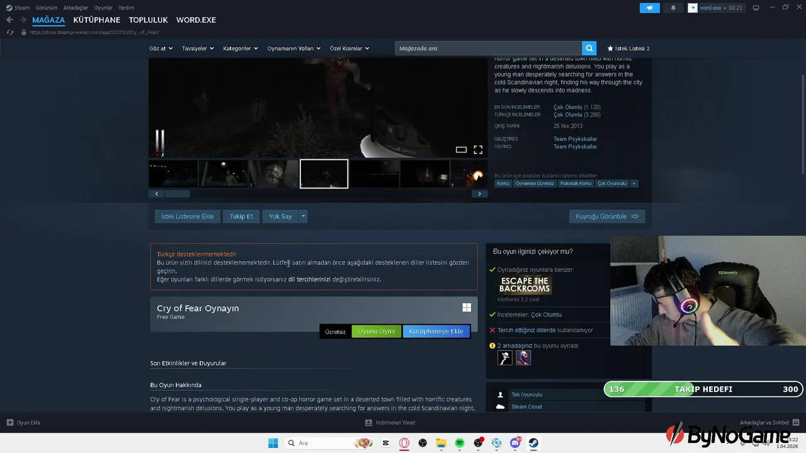Screen dimensions: 806x453
Task: Click İstek Listesine Ekle button
Action: [x=187, y=216]
